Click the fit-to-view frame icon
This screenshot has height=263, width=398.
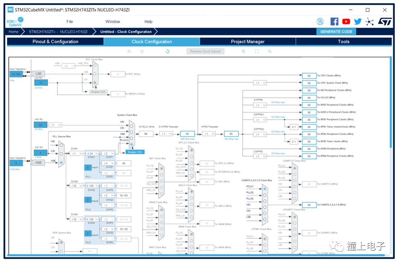(x=257, y=51)
